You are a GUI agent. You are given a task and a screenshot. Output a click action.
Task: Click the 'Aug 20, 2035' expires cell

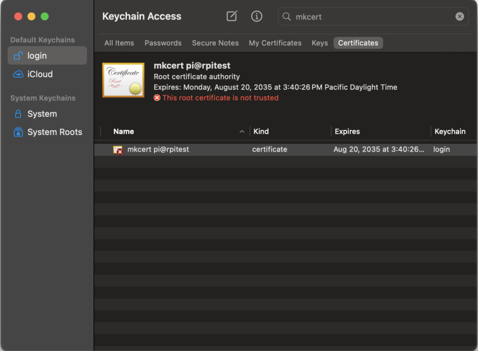(379, 149)
